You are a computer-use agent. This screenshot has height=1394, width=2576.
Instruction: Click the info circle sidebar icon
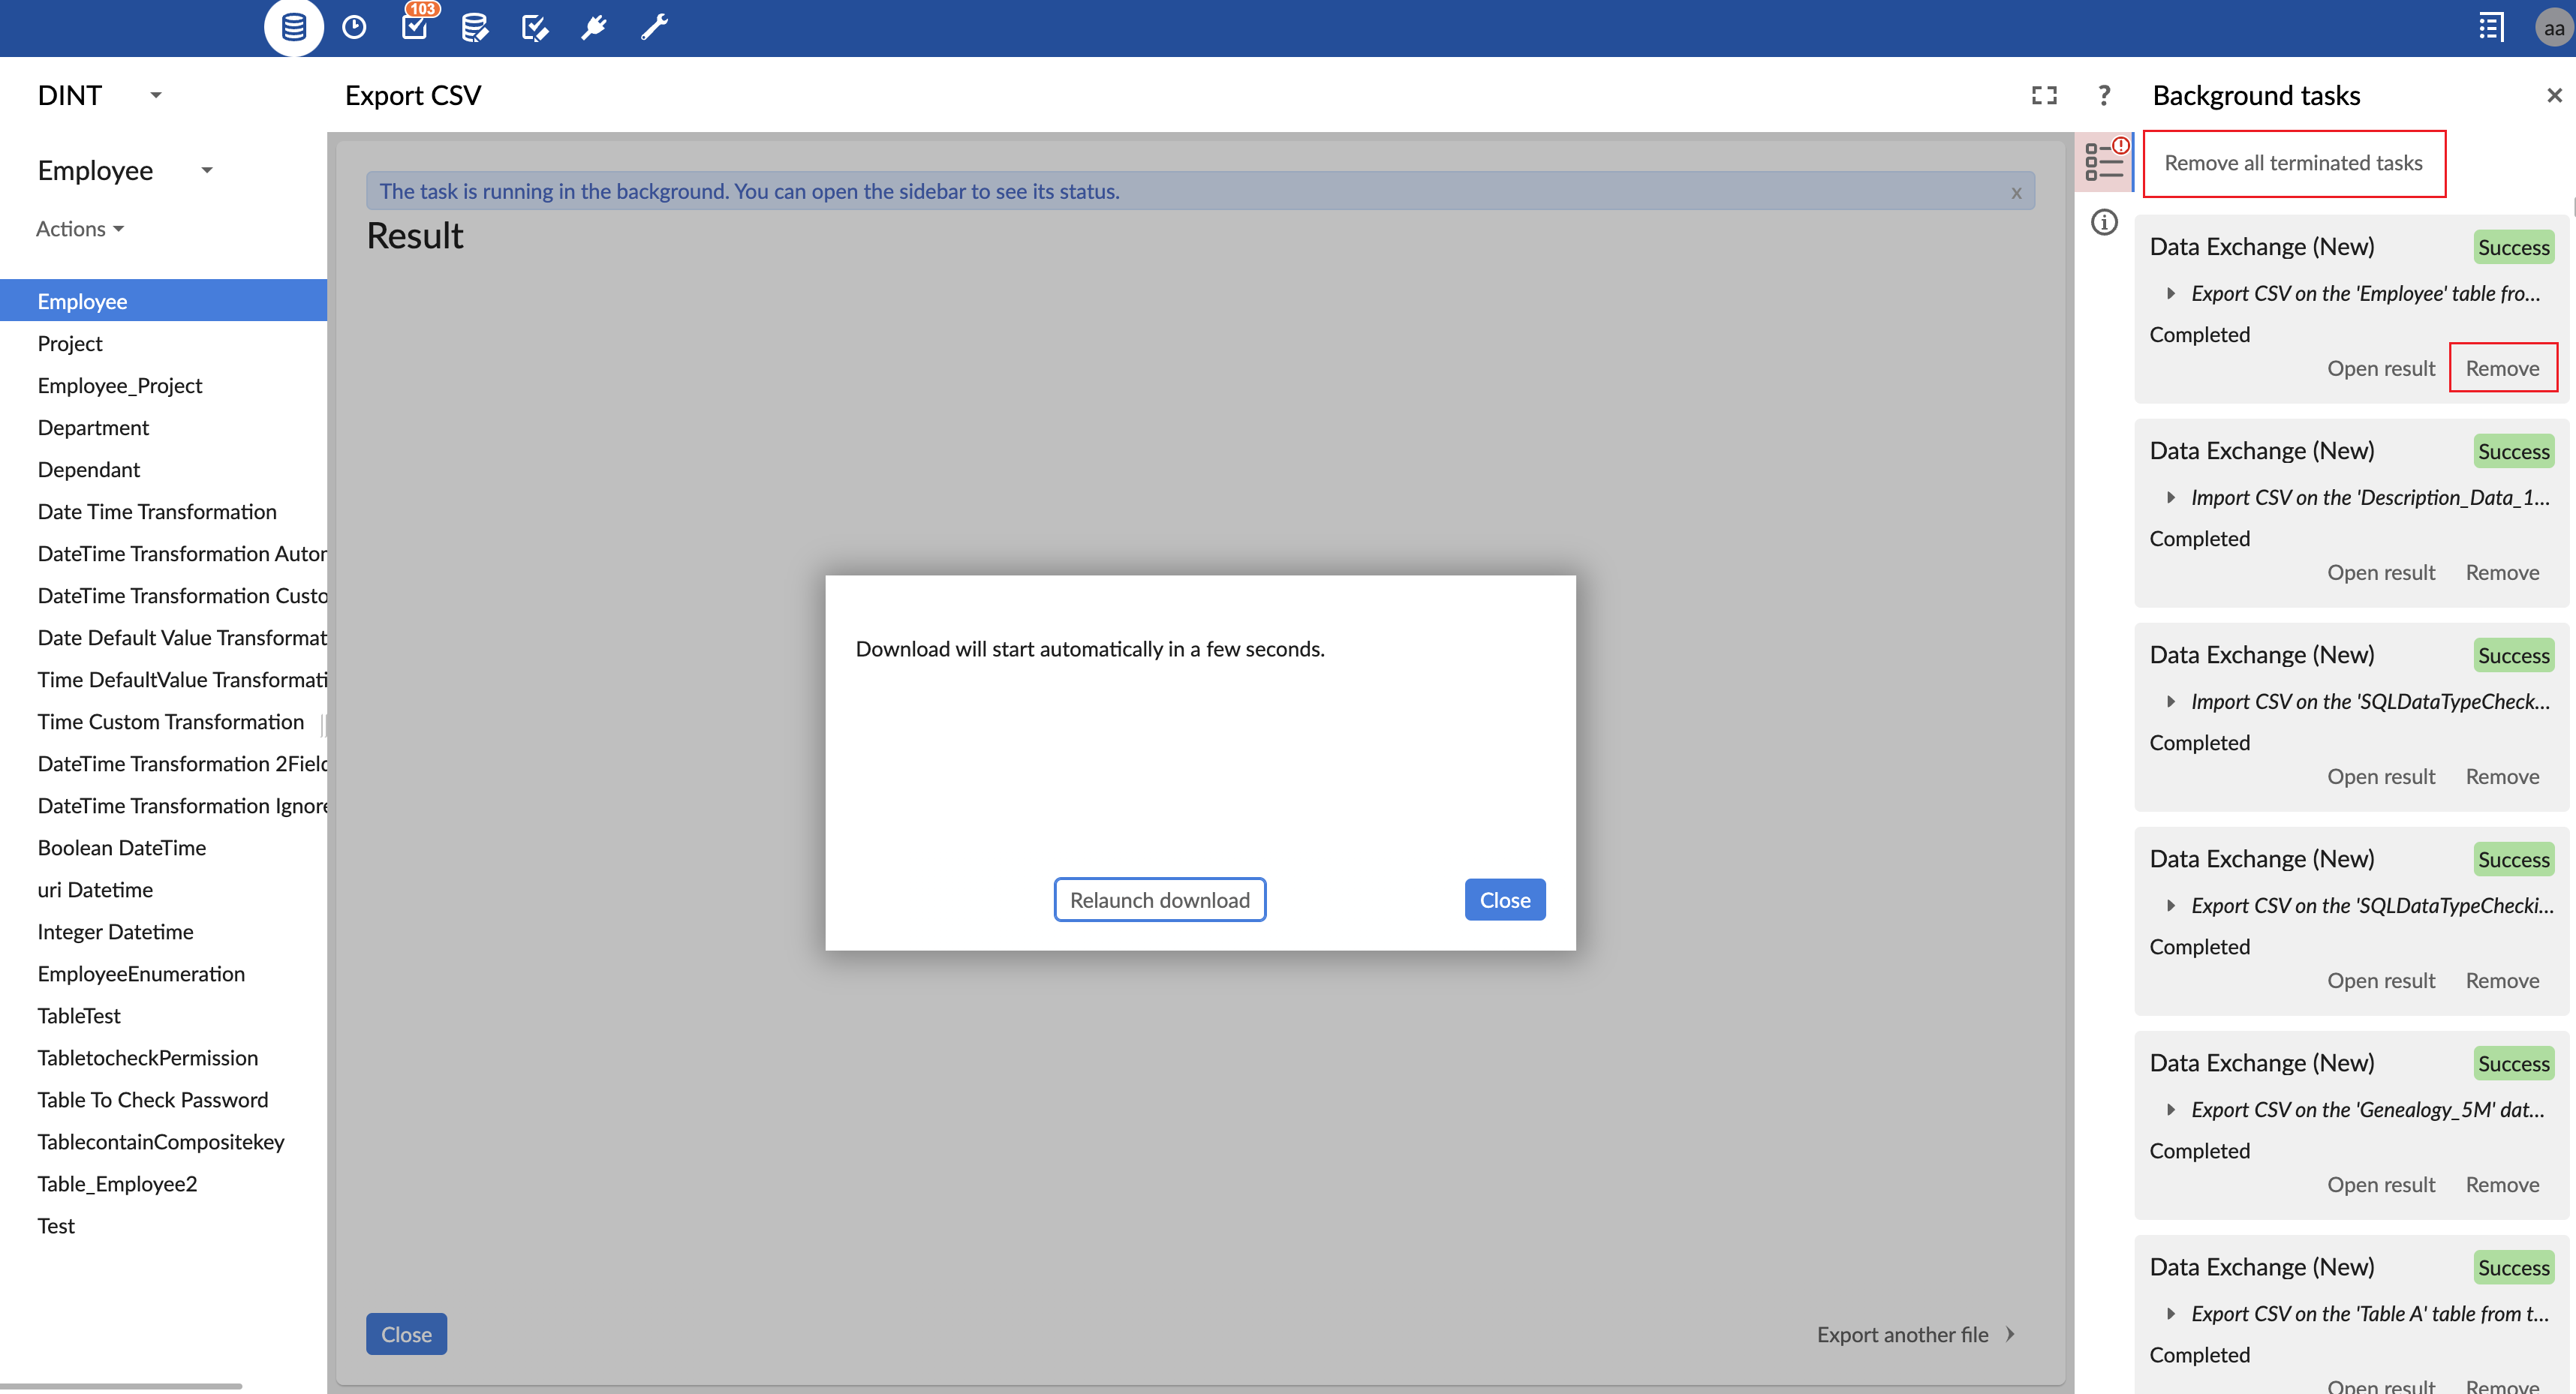click(x=2104, y=222)
